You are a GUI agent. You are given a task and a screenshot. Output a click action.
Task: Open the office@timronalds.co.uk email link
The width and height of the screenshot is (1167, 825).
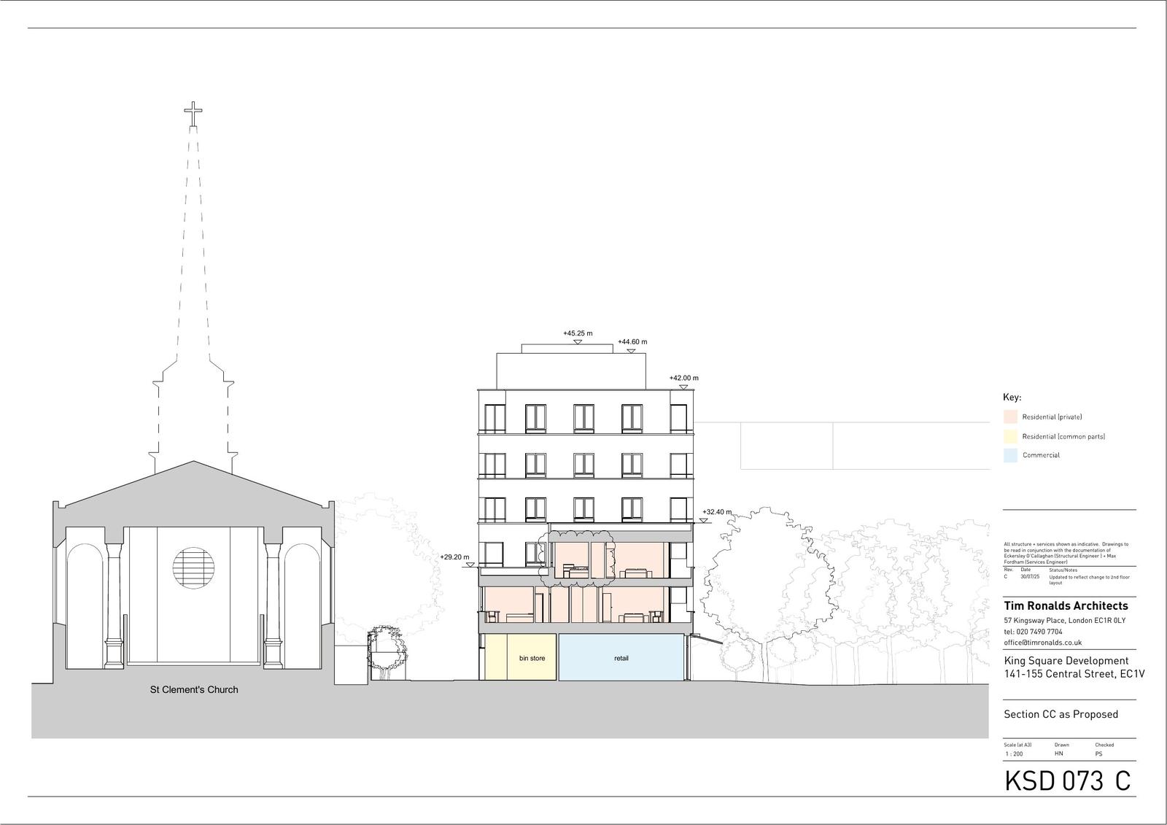click(1042, 643)
